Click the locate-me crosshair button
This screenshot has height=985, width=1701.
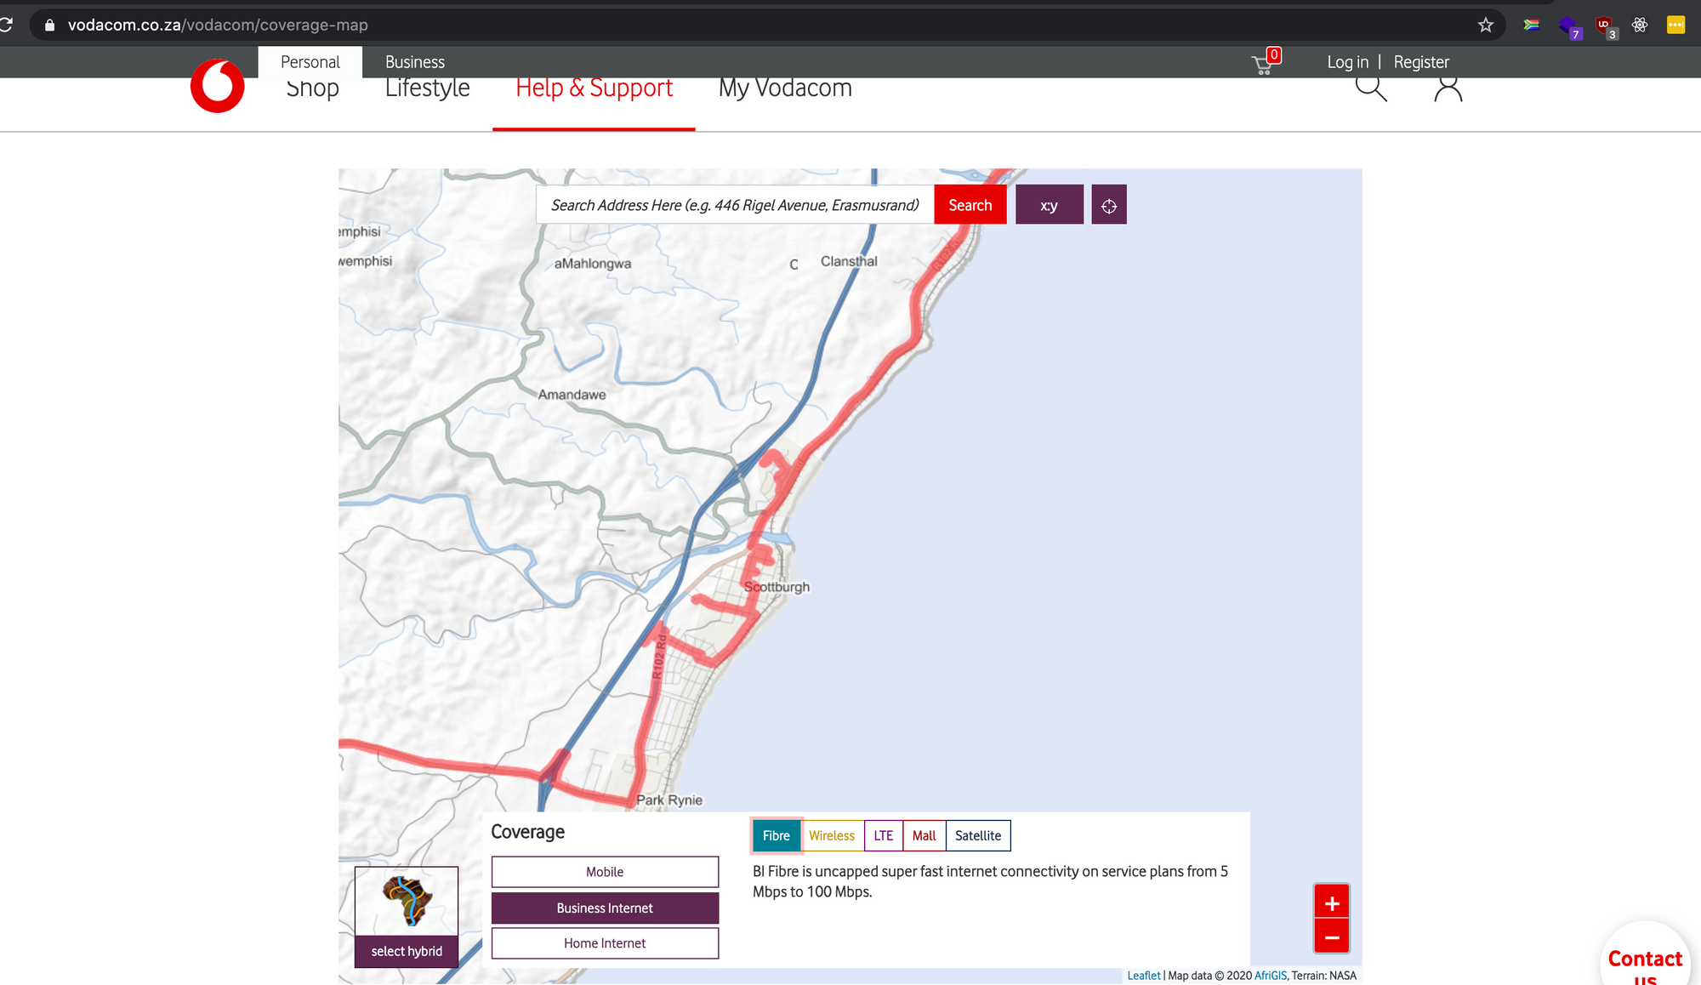point(1109,205)
